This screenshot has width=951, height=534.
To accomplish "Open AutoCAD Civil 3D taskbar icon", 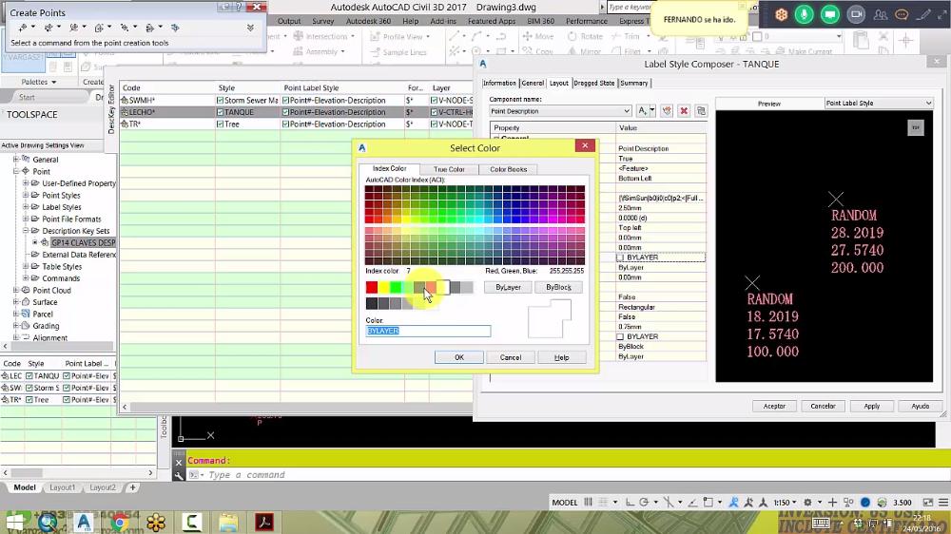I will click(x=84, y=522).
